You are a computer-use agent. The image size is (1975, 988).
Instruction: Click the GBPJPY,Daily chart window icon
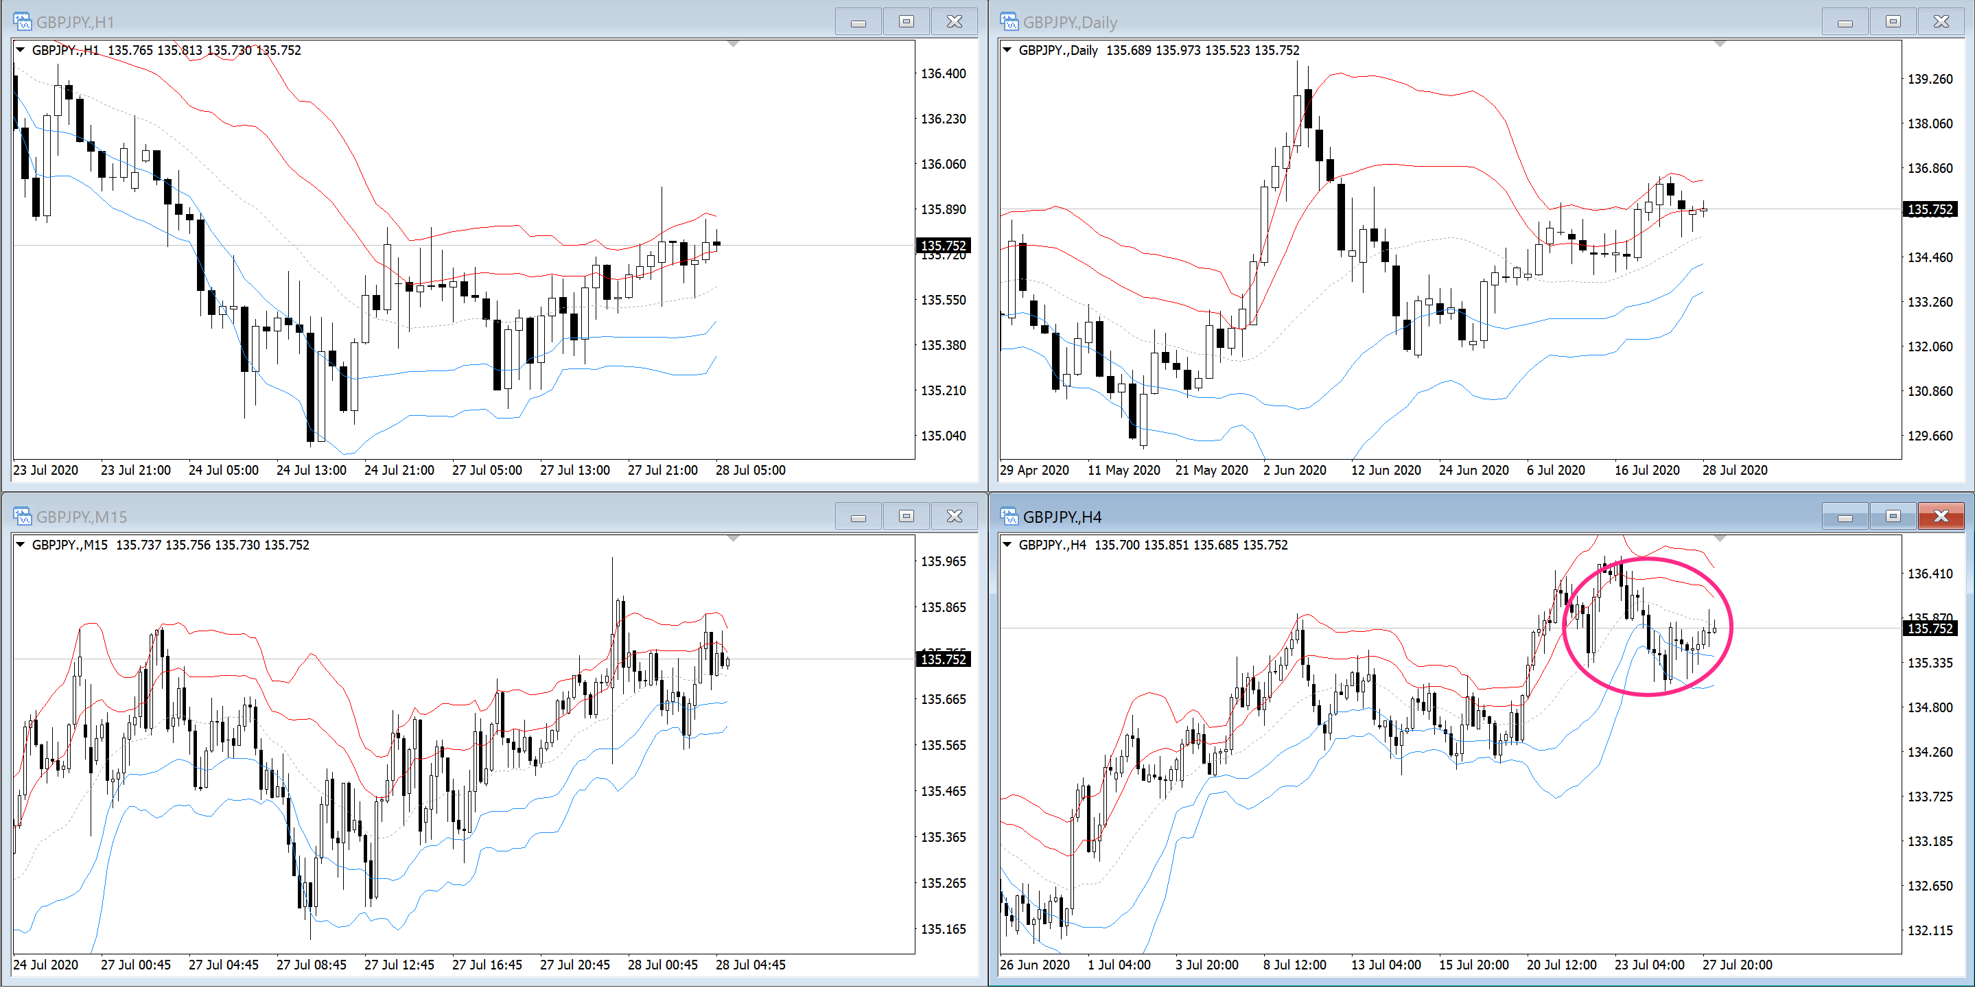[x=1009, y=21]
